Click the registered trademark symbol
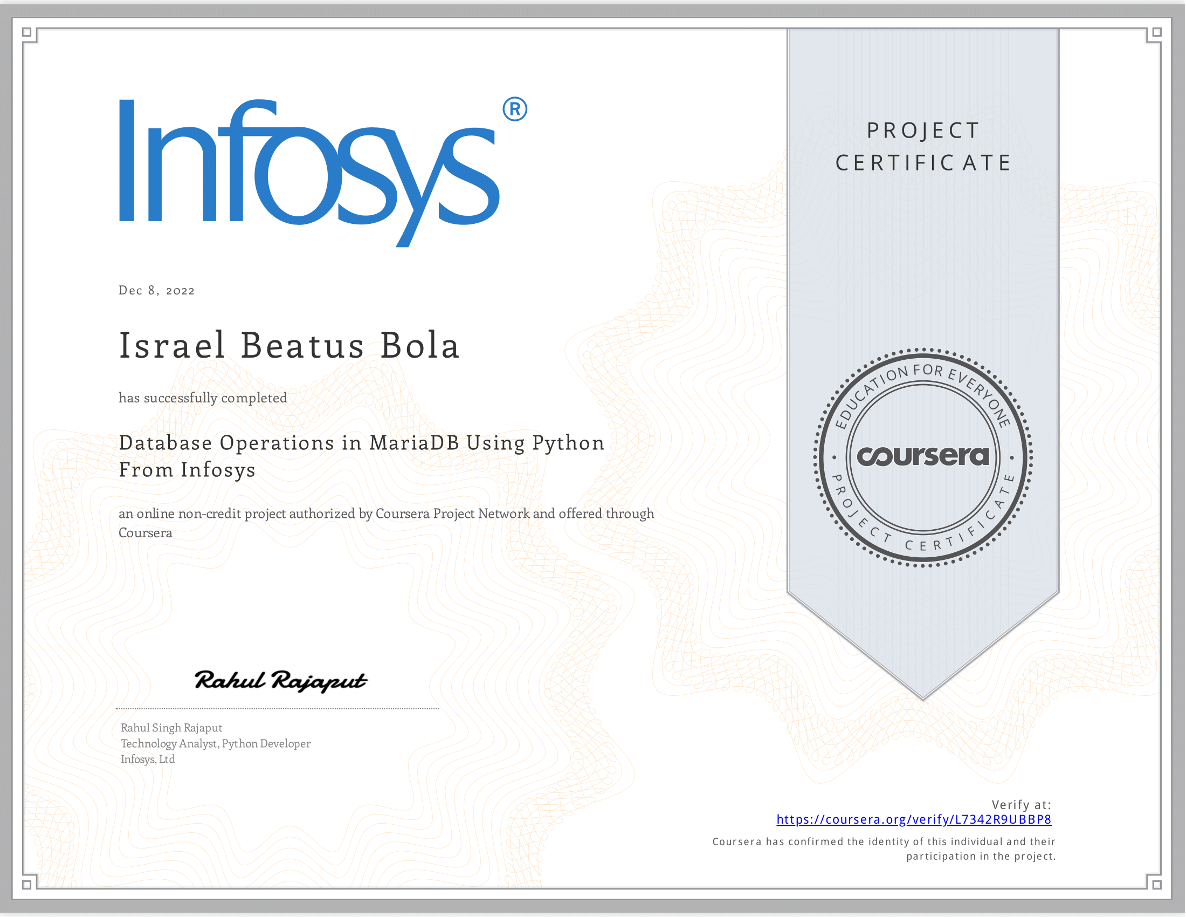The image size is (1186, 917). (x=515, y=109)
